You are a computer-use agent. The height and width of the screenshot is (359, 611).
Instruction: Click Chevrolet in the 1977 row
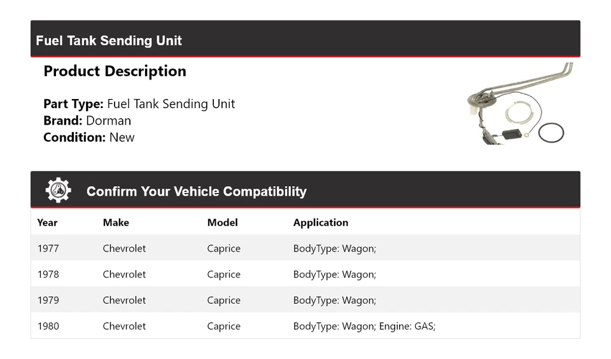pyautogui.click(x=124, y=248)
